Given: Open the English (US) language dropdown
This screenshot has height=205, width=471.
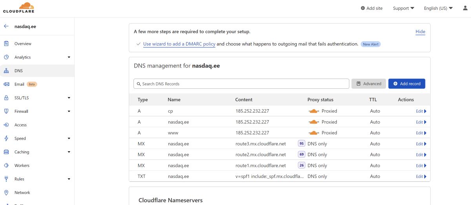Looking at the screenshot, I should [438, 8].
